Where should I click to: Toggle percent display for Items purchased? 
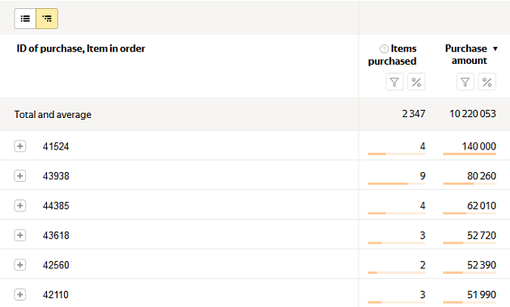point(416,82)
